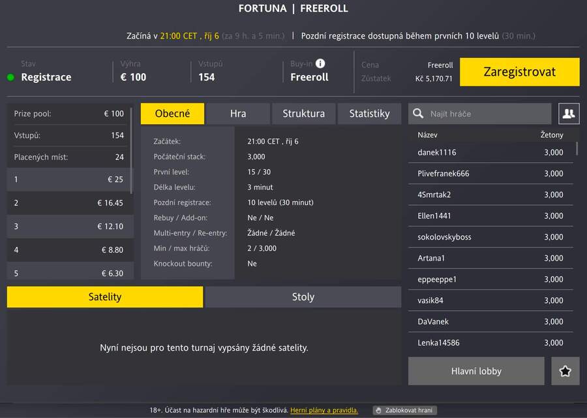
Task: Select the Obecné tab
Action: 172,114
